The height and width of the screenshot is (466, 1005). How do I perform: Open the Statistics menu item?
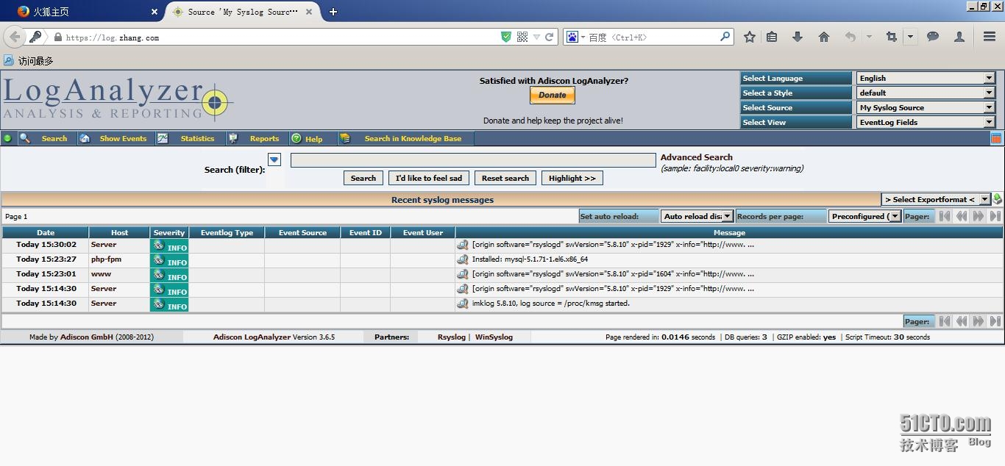197,138
